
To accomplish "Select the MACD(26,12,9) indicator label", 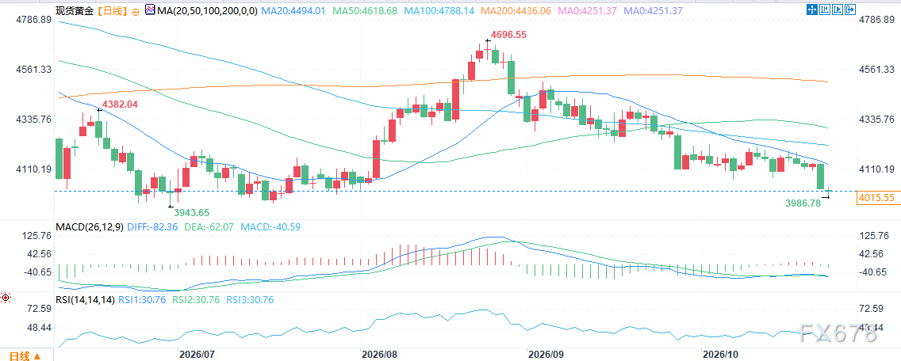I will 88,226.
